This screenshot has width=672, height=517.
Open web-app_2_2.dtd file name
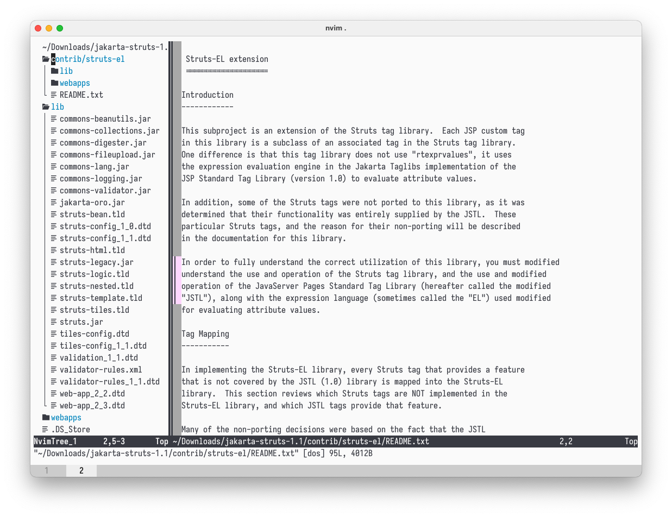coord(92,394)
